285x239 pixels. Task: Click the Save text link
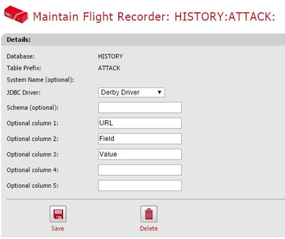pyautogui.click(x=58, y=229)
